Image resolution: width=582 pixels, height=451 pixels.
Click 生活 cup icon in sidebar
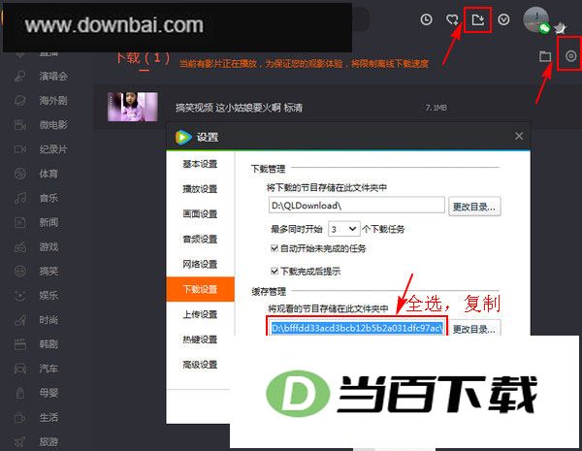coord(20,418)
